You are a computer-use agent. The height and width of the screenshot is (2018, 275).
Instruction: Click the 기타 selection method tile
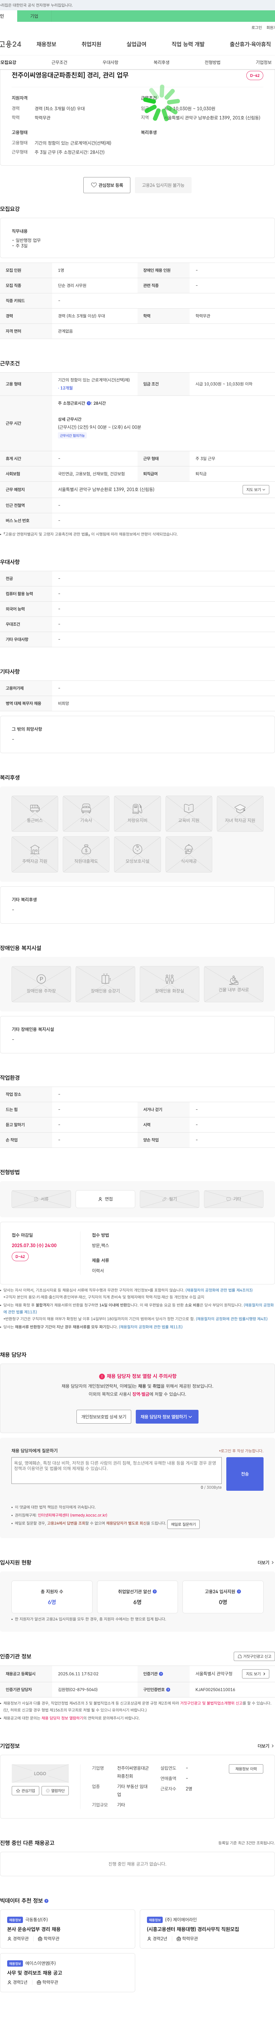pyautogui.click(x=233, y=1199)
